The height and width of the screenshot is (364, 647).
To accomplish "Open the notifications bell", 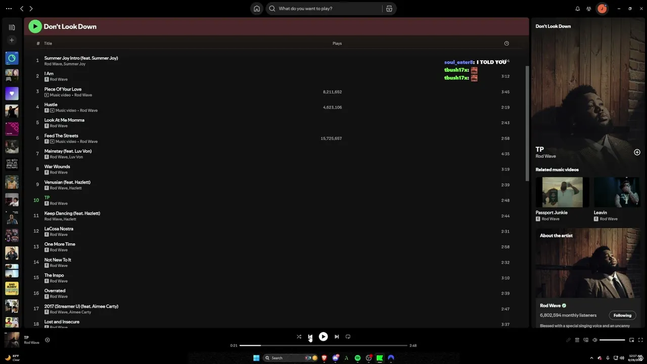I will (578, 9).
